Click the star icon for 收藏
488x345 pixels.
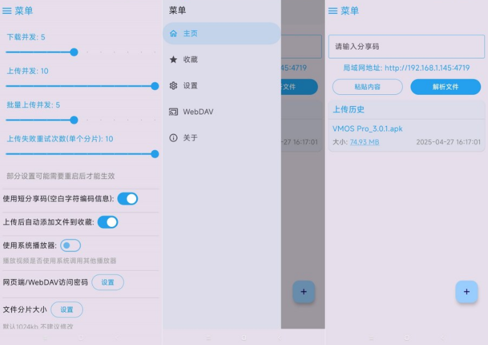click(x=173, y=59)
